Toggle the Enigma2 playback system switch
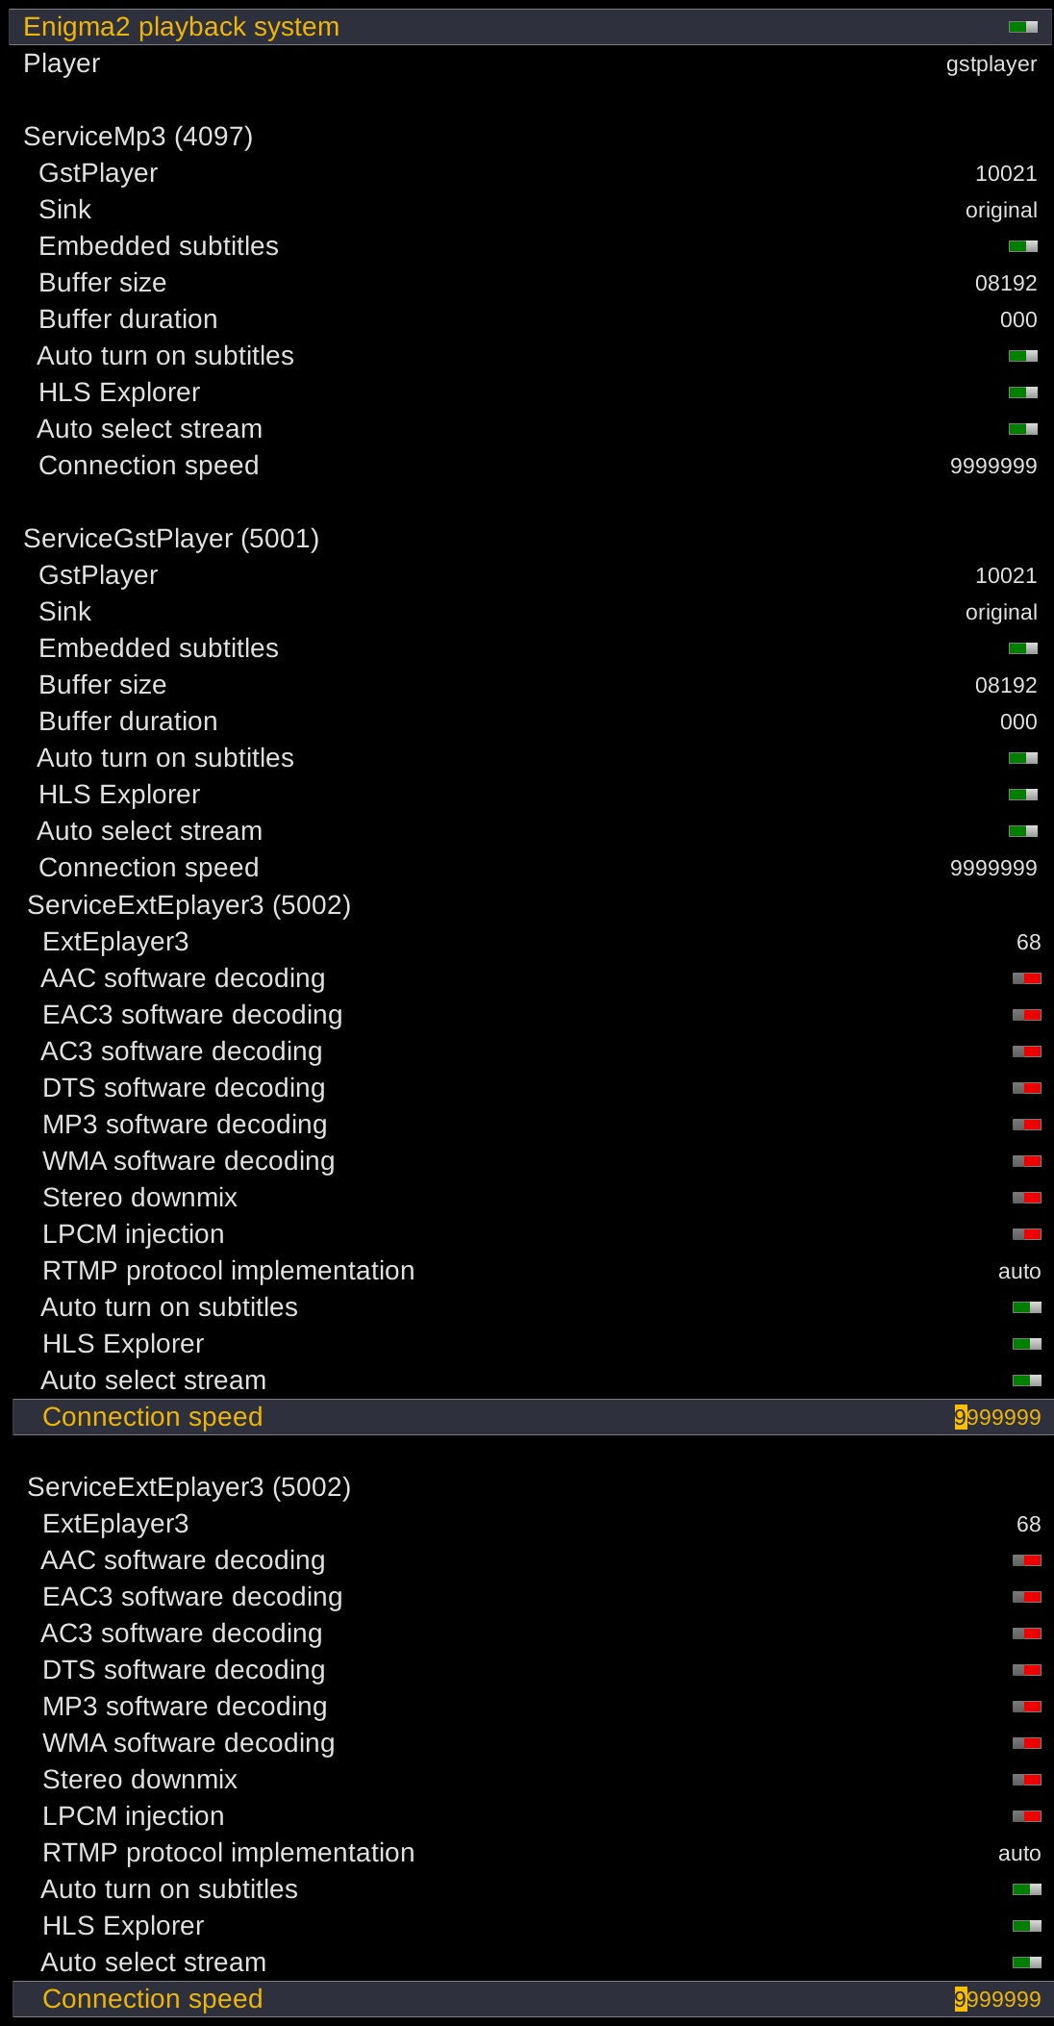The height and width of the screenshot is (2026, 1054). pyautogui.click(x=1022, y=27)
